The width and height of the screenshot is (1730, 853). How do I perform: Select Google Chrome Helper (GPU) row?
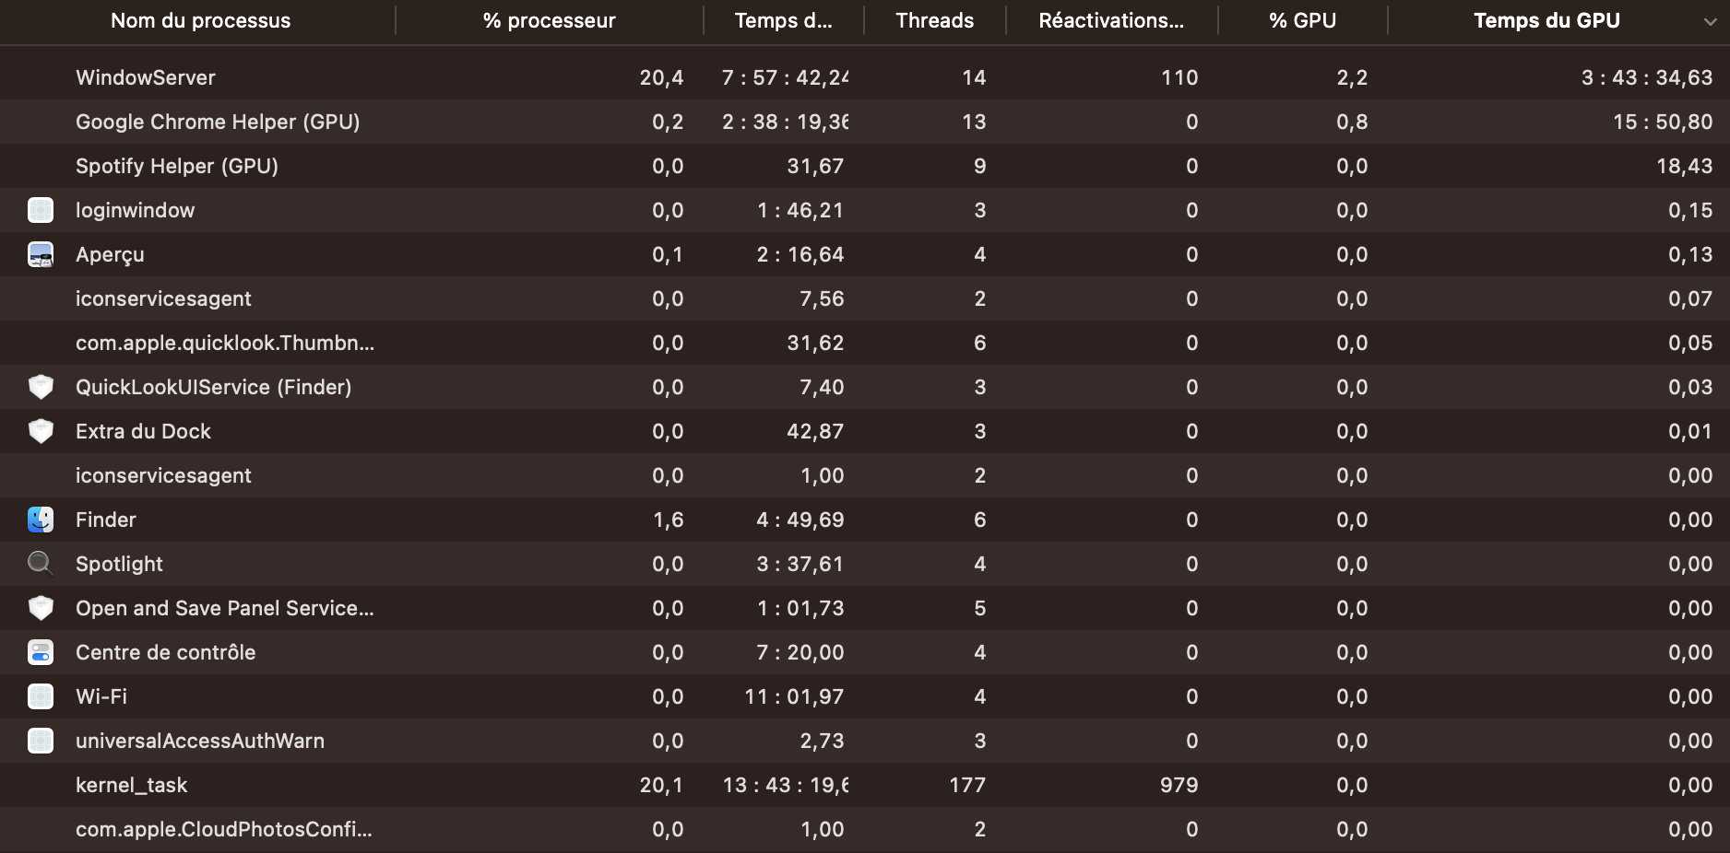pos(218,122)
